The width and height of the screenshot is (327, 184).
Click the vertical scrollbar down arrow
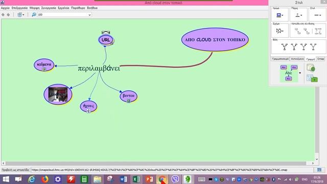317,159
